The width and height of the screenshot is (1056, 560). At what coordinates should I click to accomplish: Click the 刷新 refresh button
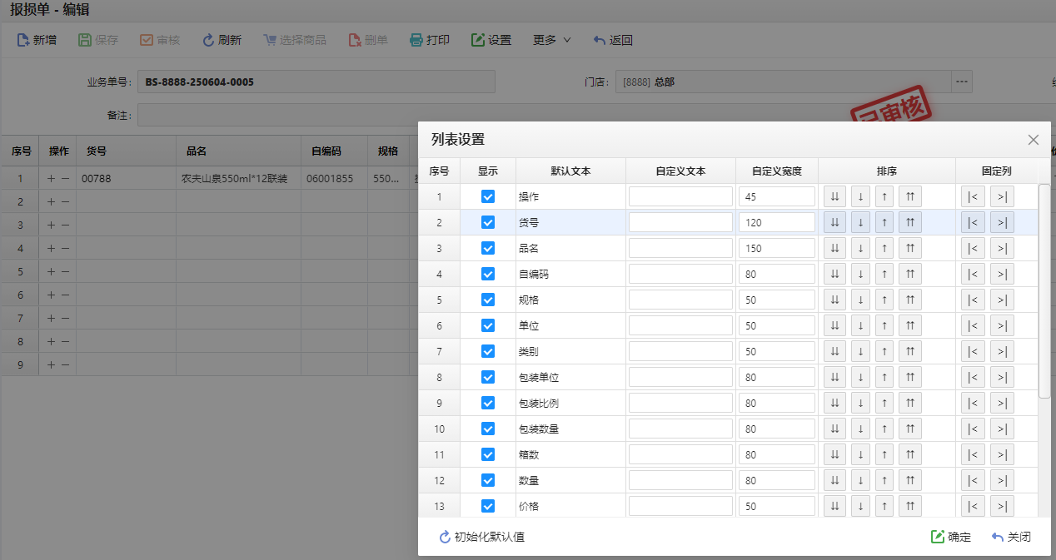coord(222,40)
